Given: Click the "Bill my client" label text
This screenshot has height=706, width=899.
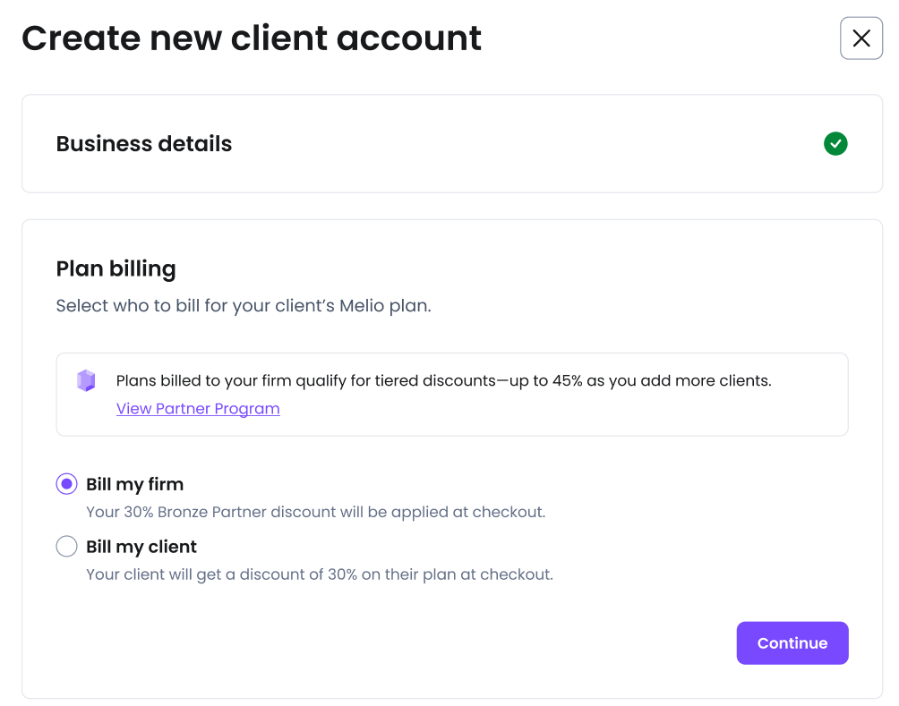Looking at the screenshot, I should coord(141,547).
